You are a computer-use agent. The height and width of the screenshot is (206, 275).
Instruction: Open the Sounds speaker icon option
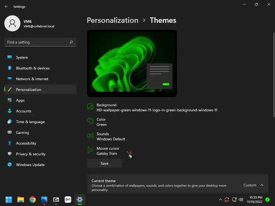[x=90, y=135]
